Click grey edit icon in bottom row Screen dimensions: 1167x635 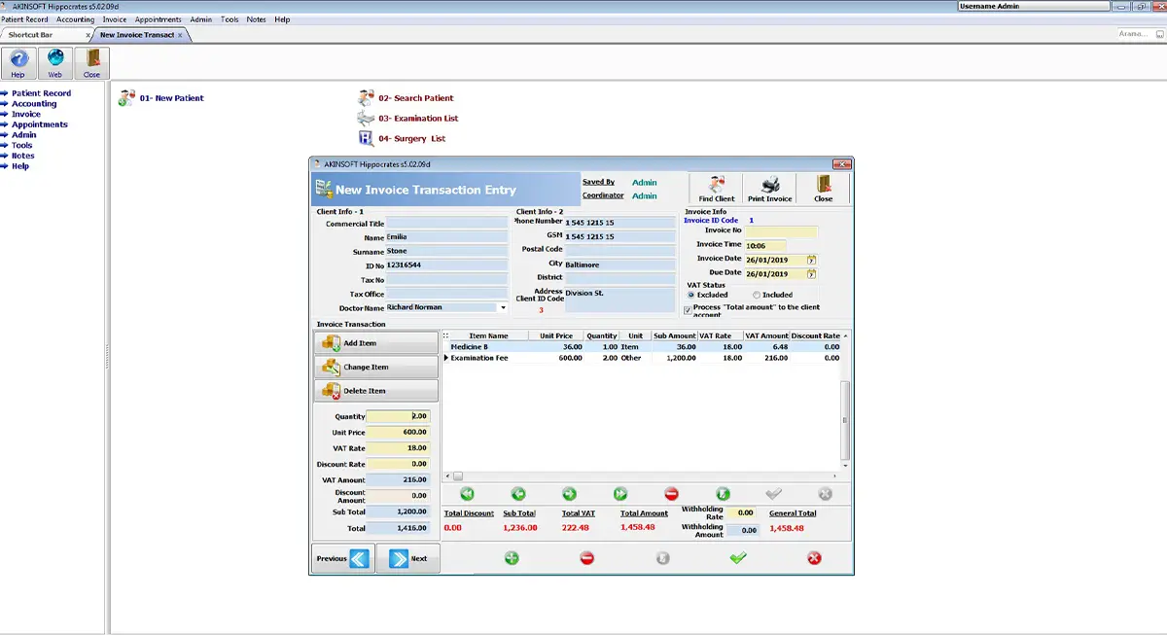click(662, 558)
